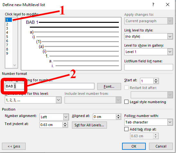Viewport: 176px width, 153px height.
Task: Open the Apply changes to dropdown
Action: [149, 21]
